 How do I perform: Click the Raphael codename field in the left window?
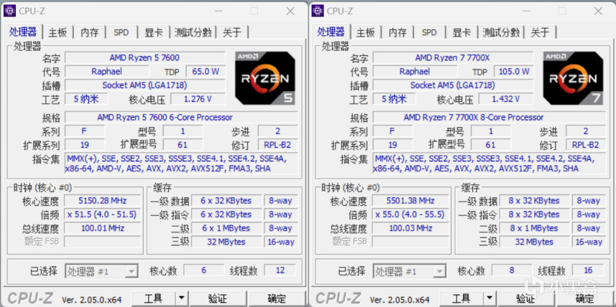click(107, 71)
